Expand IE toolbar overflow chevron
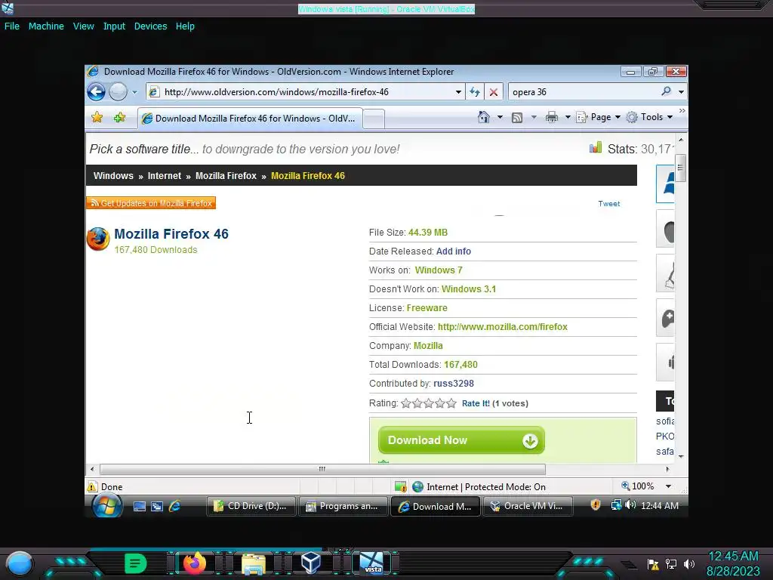773x580 pixels. (682, 110)
